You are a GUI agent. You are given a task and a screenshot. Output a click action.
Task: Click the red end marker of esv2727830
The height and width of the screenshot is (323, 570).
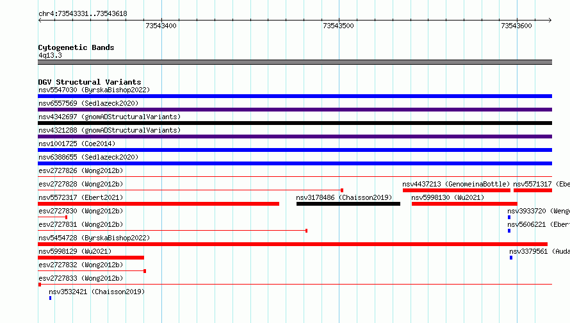tap(66, 217)
